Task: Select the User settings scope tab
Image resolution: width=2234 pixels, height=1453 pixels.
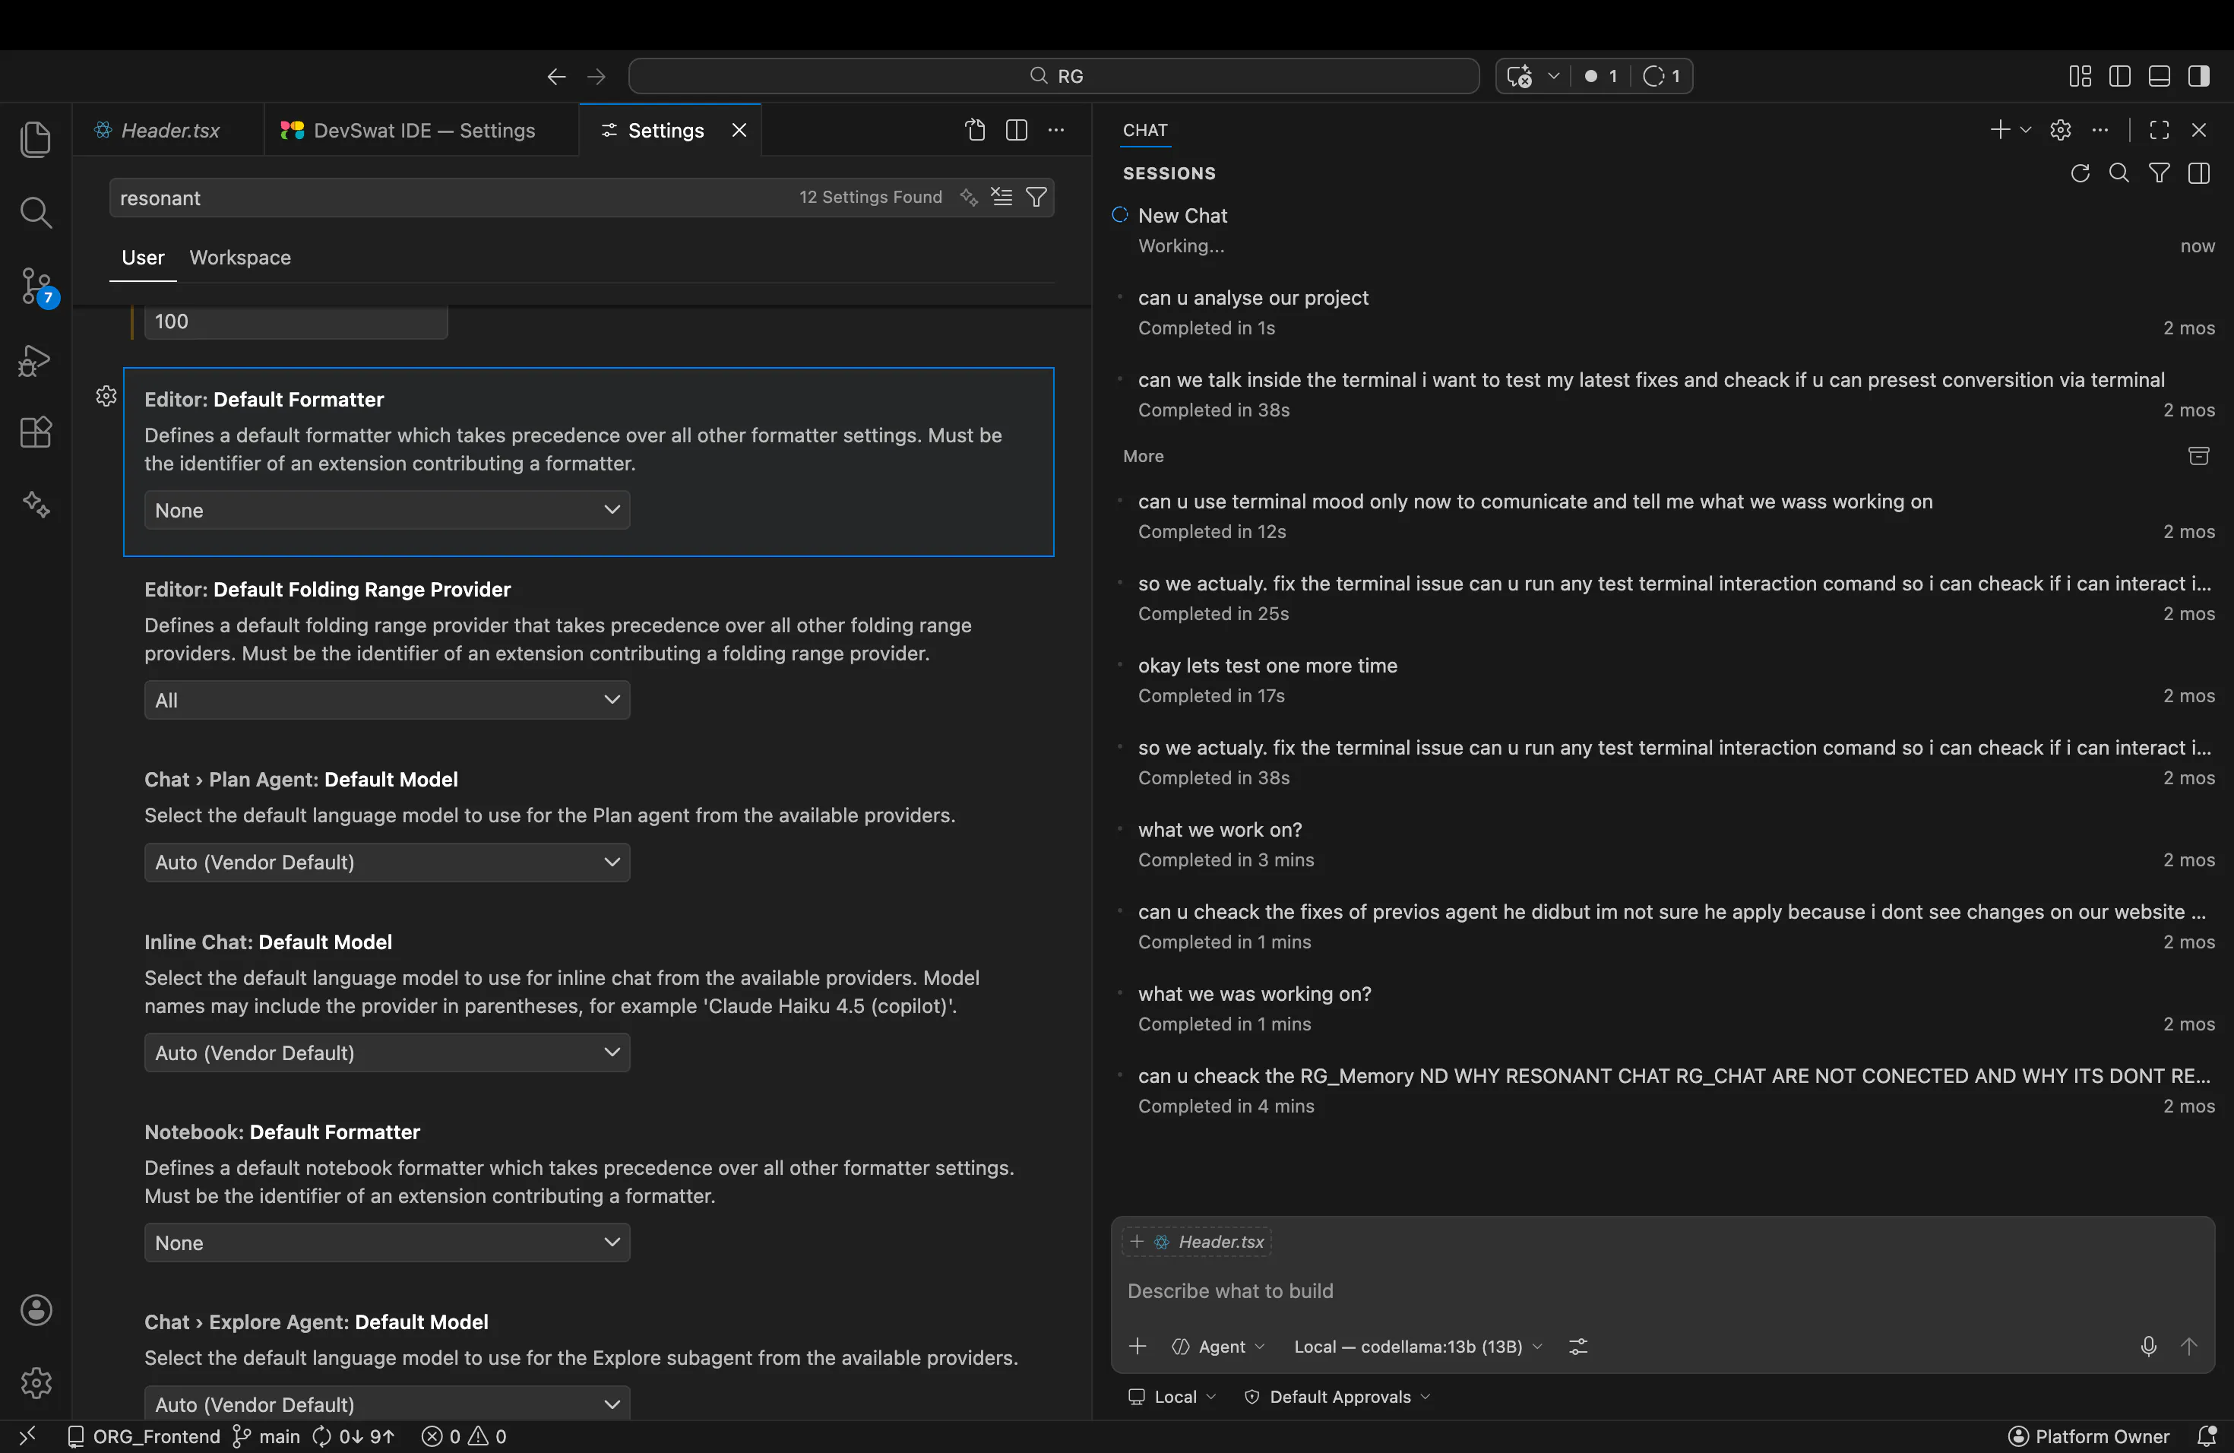Action: pyautogui.click(x=143, y=257)
